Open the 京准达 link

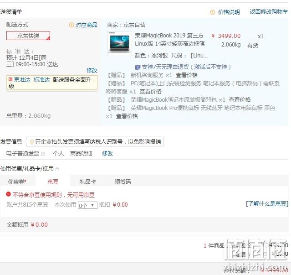click(x=22, y=80)
